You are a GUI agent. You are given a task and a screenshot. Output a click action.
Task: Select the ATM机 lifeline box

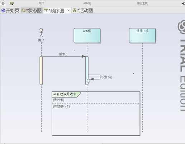coord(87,35)
